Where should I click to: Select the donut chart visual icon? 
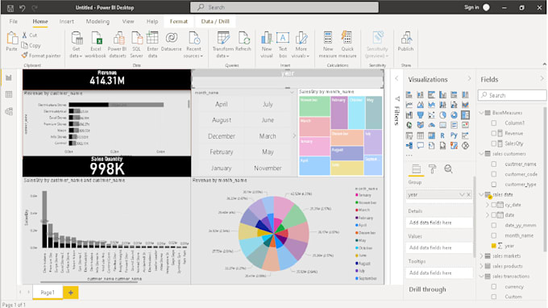pyautogui.click(x=454, y=114)
